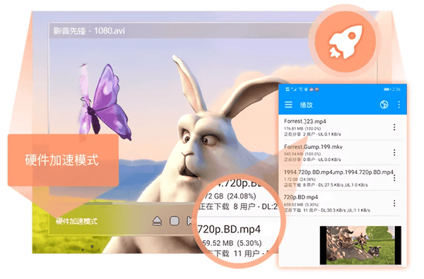
Task: Click the 176.81 MB (100.0%) size text
Action: 302,129
